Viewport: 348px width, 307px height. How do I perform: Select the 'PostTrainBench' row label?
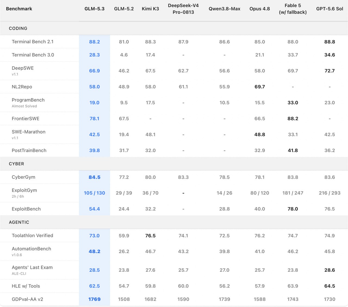[x=29, y=150]
